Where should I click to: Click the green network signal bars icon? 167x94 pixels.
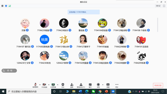[10, 6]
